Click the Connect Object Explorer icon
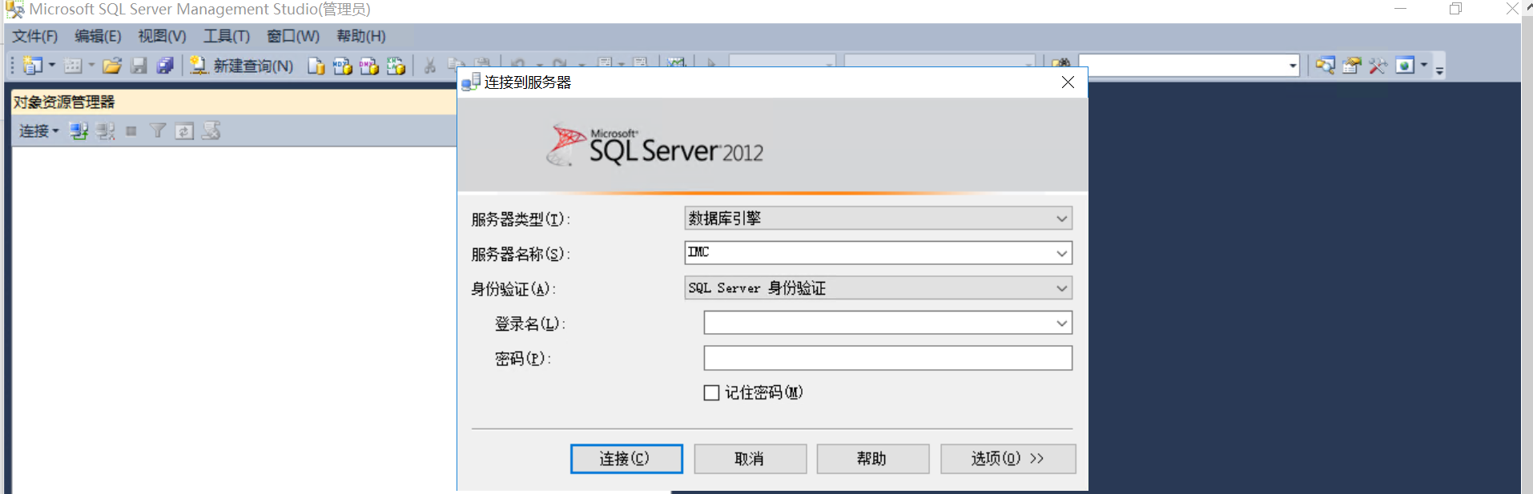Viewport: 1533px width, 494px height. 78,131
